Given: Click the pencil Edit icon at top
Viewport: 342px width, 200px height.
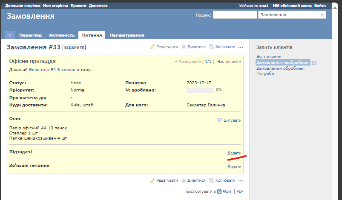Looking at the screenshot, I should pos(152,47).
